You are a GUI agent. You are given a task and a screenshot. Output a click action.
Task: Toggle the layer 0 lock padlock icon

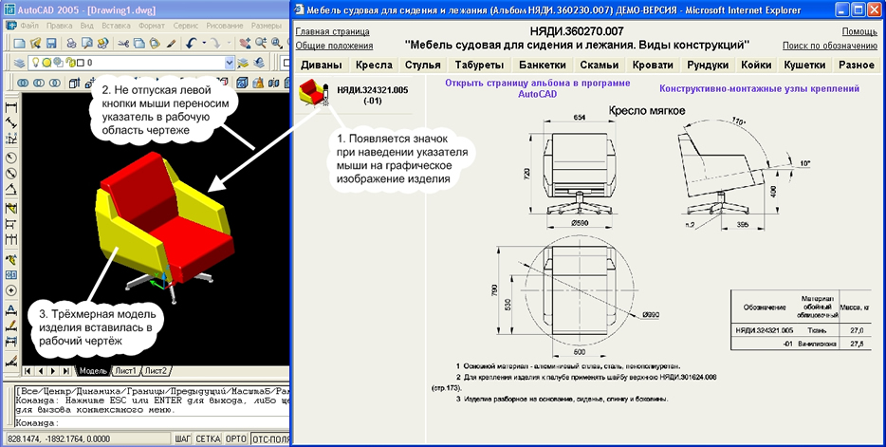pyautogui.click(x=70, y=63)
